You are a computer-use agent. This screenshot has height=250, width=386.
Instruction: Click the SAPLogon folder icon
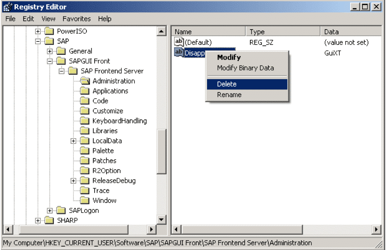point(61,211)
